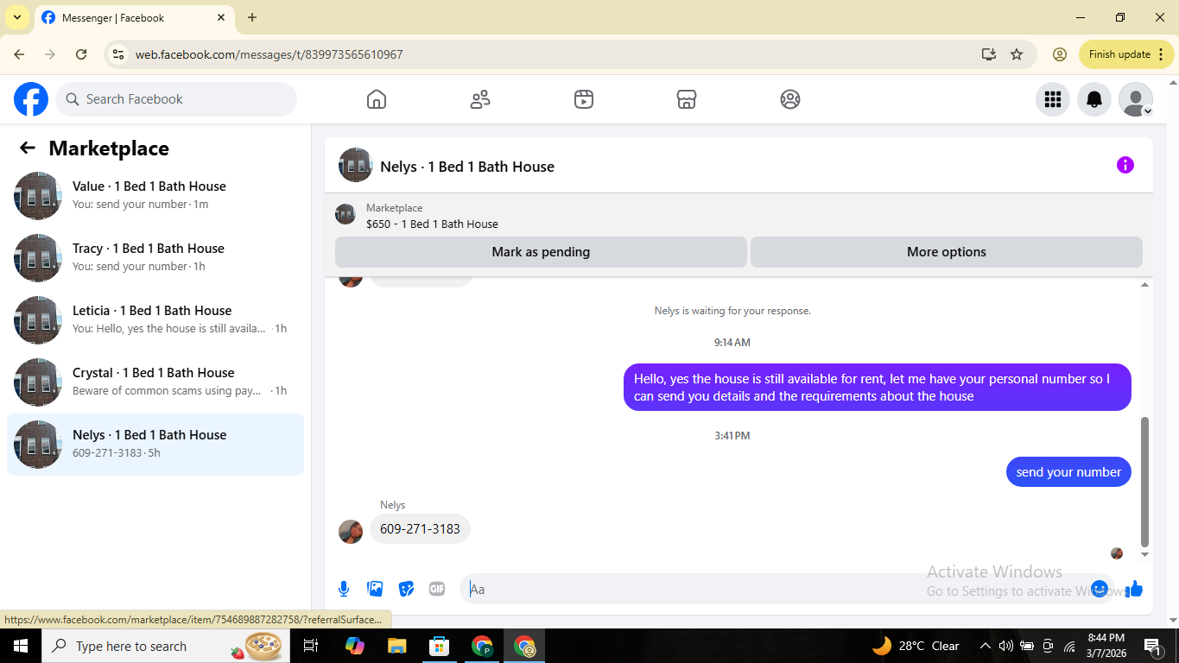The height and width of the screenshot is (663, 1179).
Task: Open weather widget showing 28°C Clear
Action: coord(916,646)
